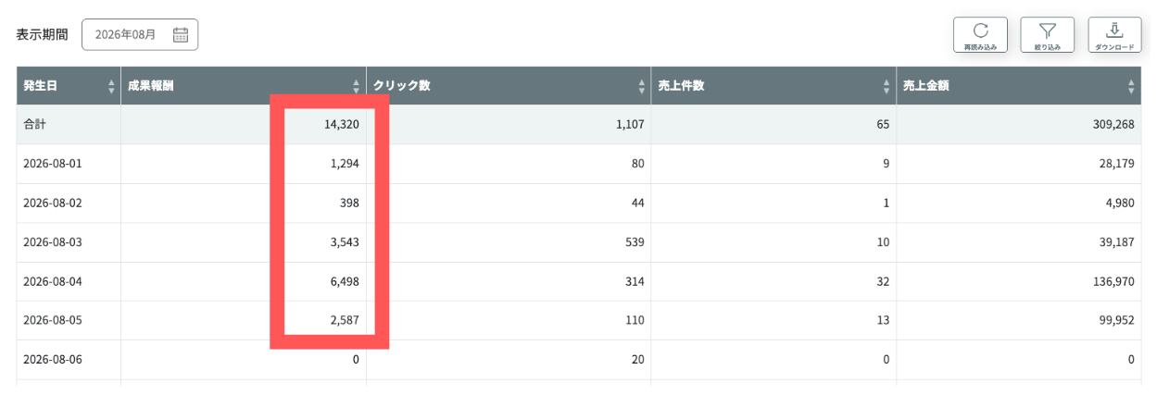Screen dimensions: 1157x395
Task: Select the 2026-08-01 row date
Action: tap(53, 164)
